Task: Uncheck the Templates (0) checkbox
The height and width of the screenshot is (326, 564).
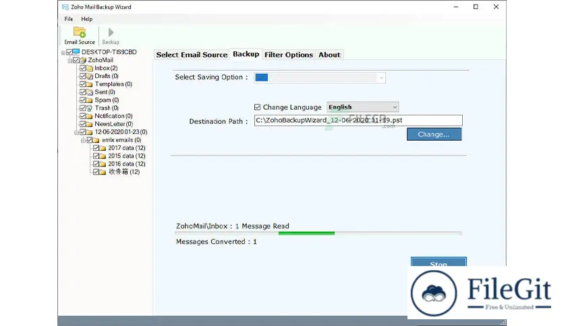Action: [83, 84]
